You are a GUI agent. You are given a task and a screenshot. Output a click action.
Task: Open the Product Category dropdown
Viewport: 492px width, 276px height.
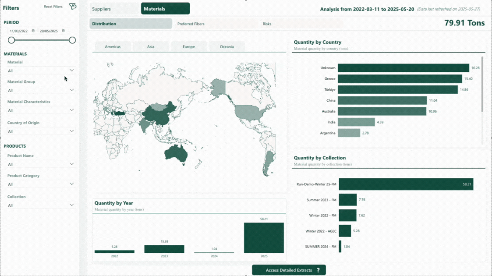click(x=72, y=184)
